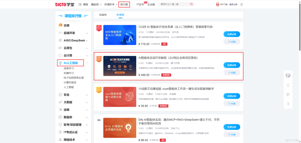Click 免费试看 for Dify AI智能体实战 course

(x=232, y=127)
